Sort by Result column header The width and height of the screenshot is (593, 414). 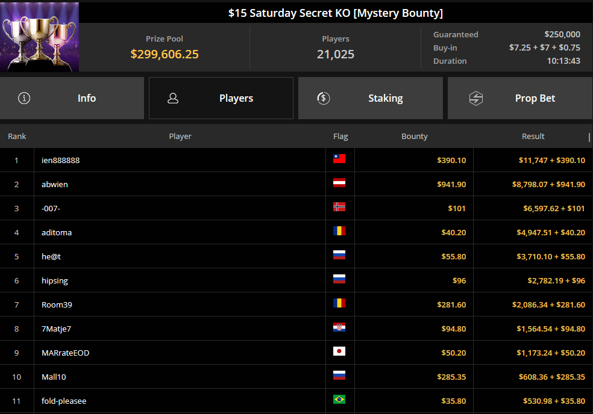[x=533, y=137]
